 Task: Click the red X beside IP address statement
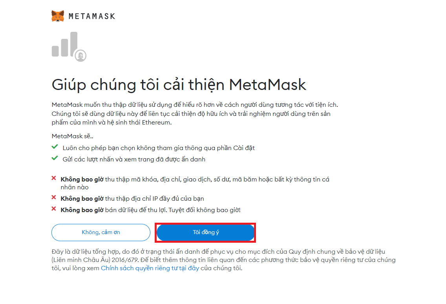click(x=54, y=199)
